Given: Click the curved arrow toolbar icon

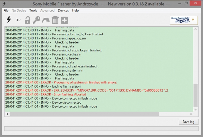Looking at the screenshot, I should pos(46,20).
